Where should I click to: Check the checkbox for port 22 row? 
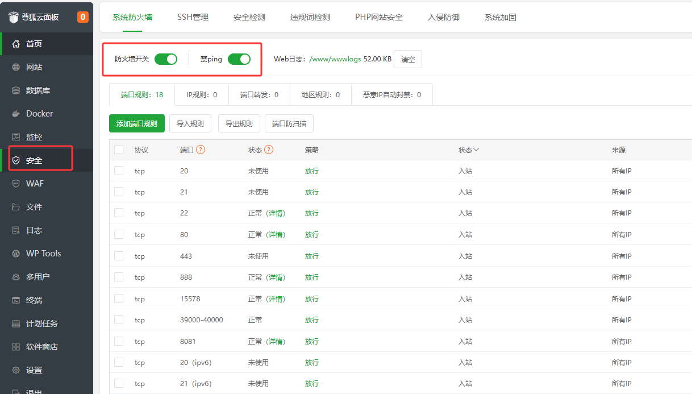click(119, 213)
